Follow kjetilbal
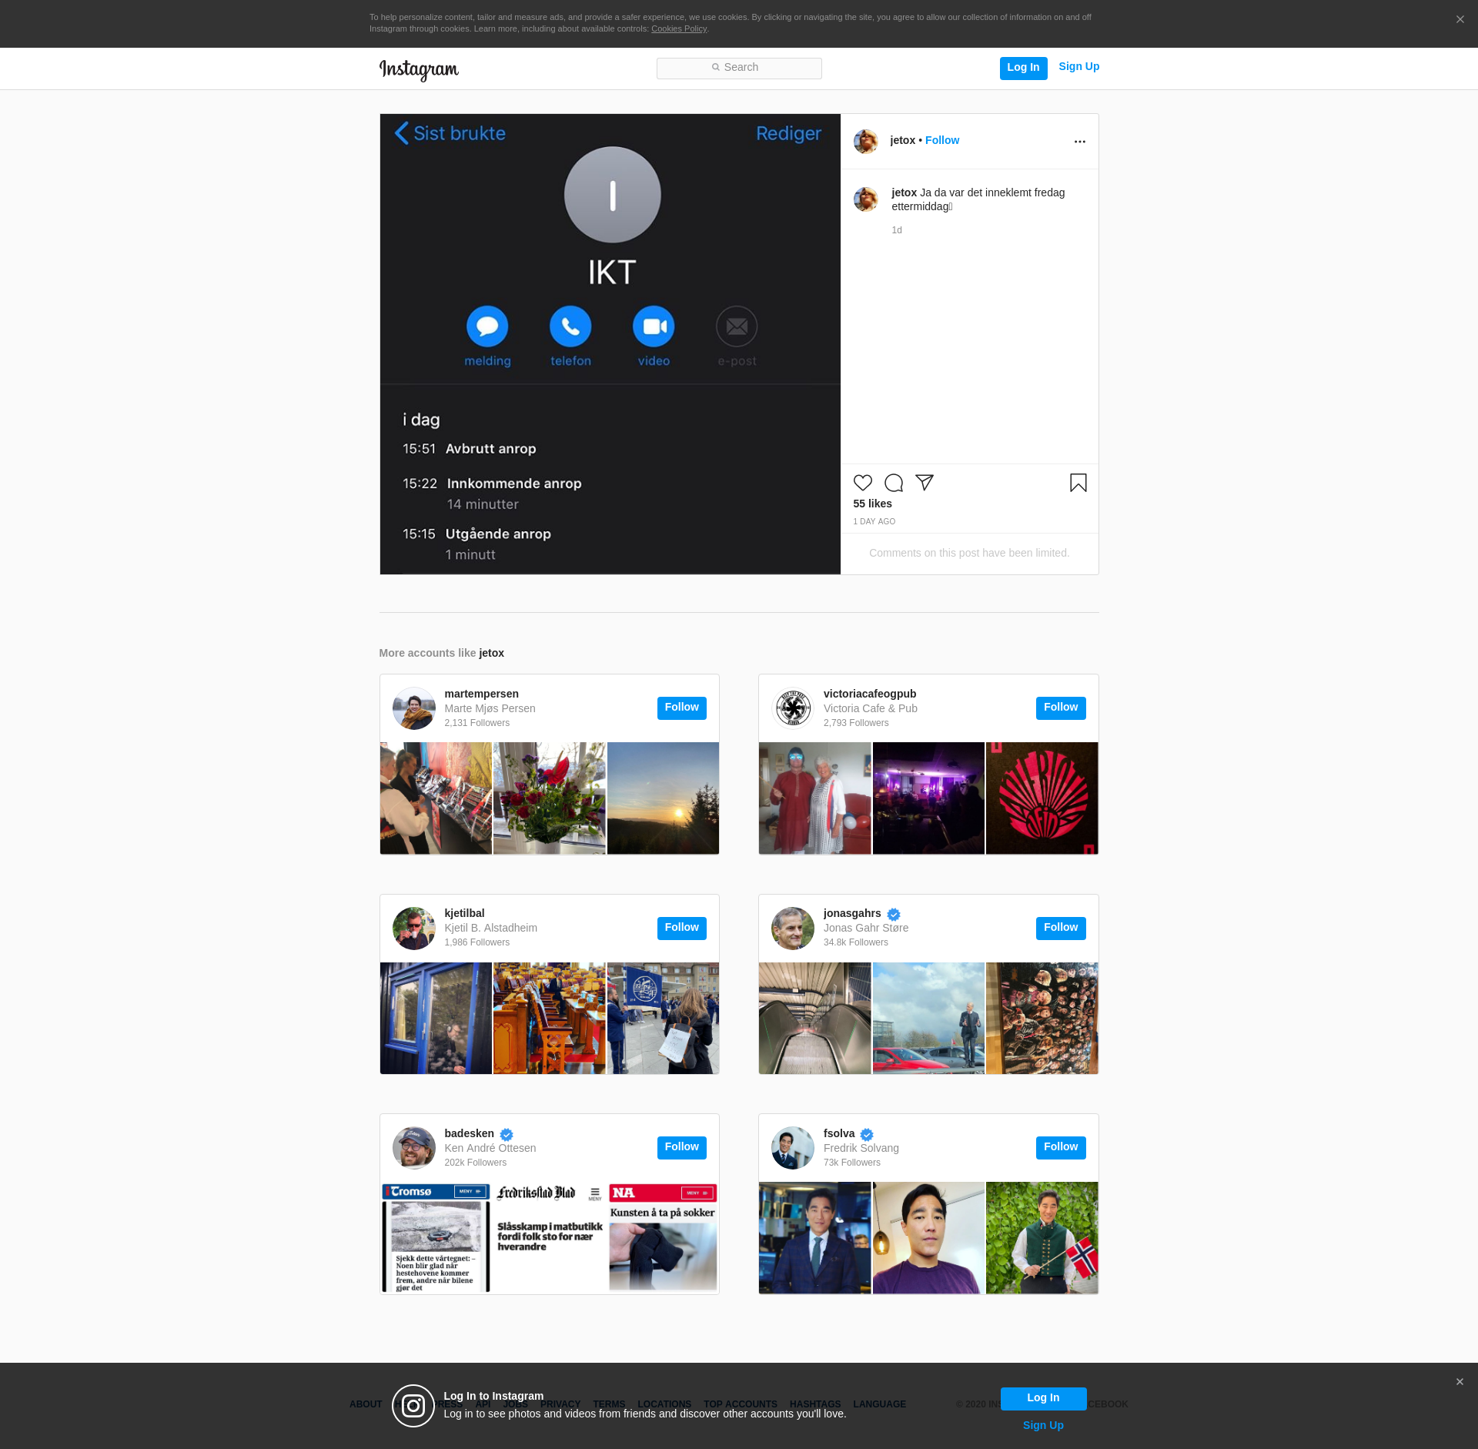 coord(681,928)
